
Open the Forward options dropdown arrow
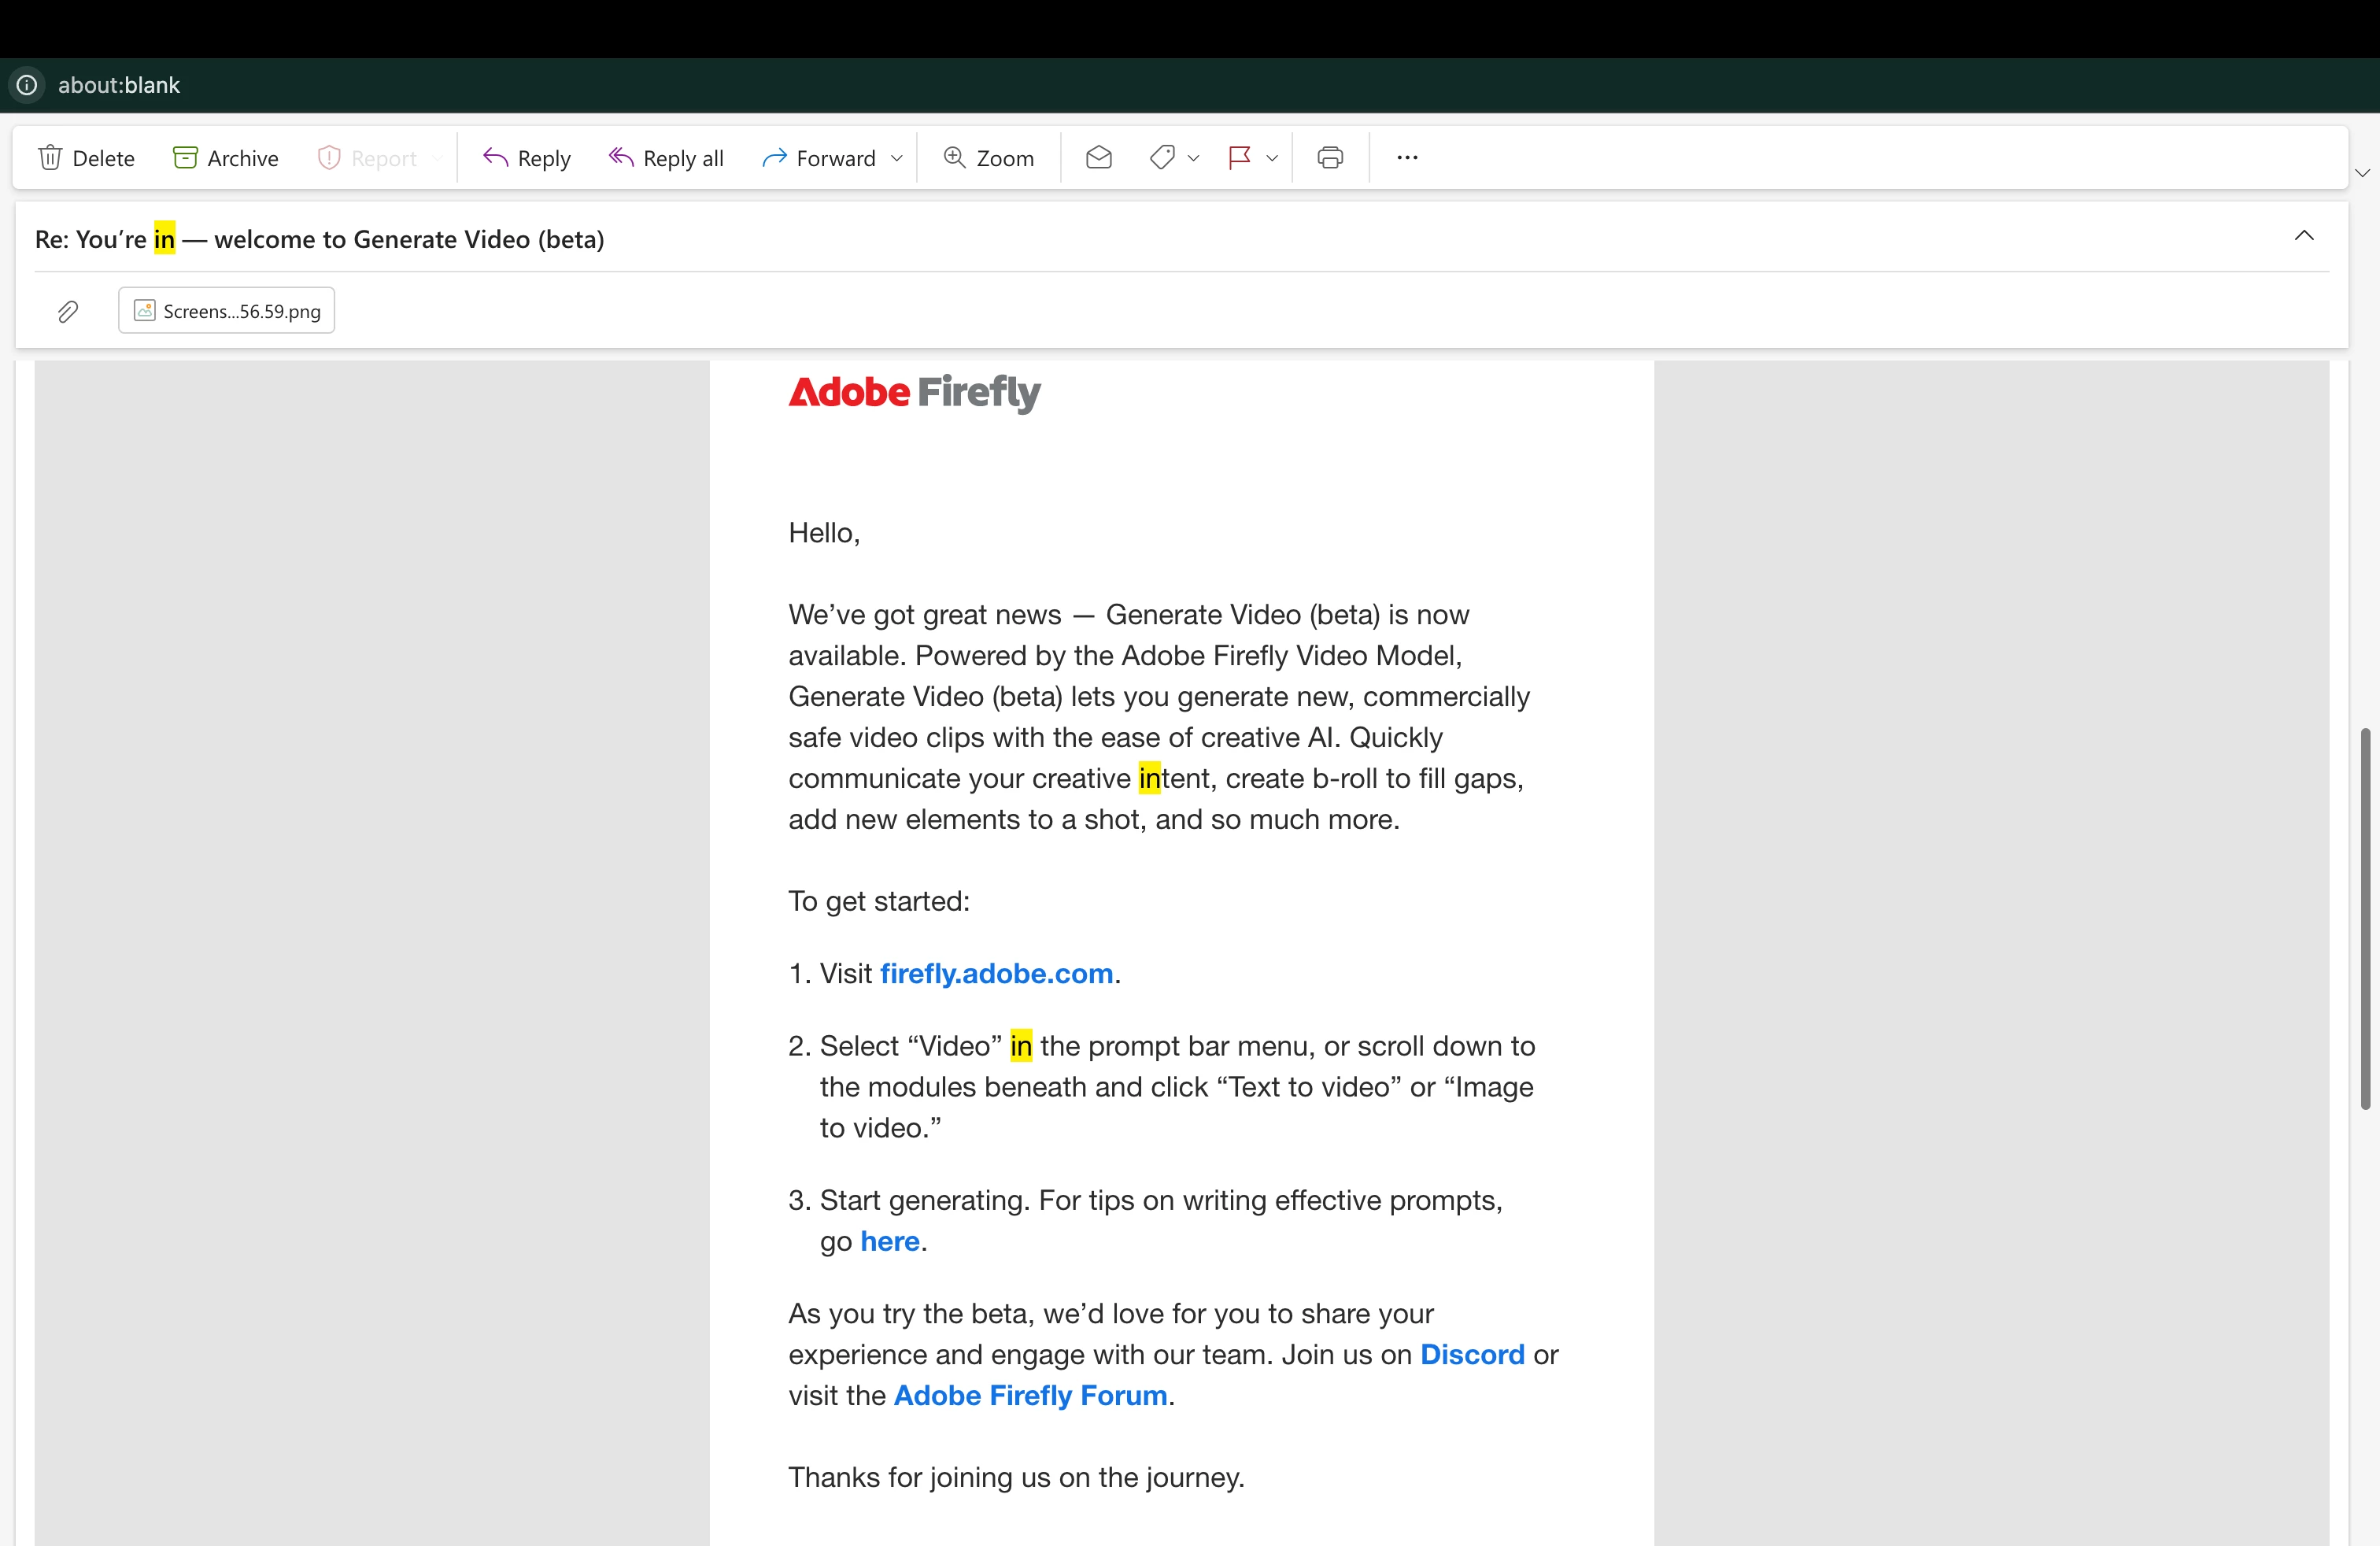point(897,158)
